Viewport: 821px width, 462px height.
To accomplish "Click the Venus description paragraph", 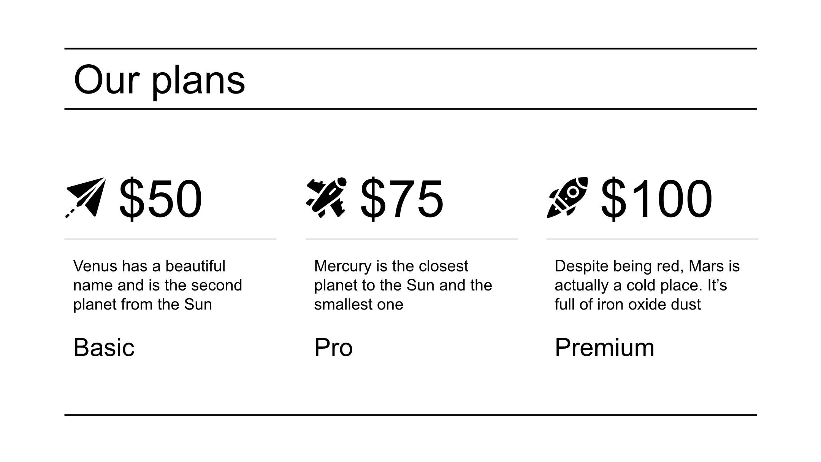I will pos(157,285).
